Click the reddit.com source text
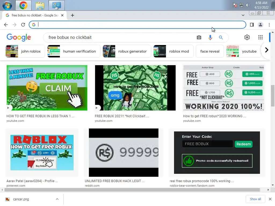Image resolution: width=275 pixels, height=206 pixels. point(92,186)
